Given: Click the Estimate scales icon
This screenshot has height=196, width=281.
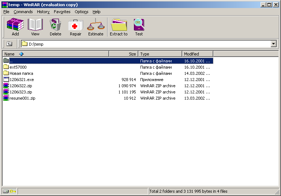Looking at the screenshot, I should click(x=96, y=24).
